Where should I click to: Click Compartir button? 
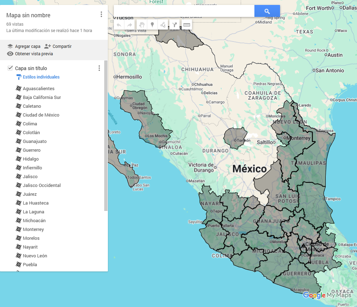(58, 46)
